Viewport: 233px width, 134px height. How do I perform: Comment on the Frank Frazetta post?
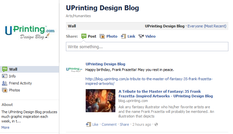tap(109, 124)
